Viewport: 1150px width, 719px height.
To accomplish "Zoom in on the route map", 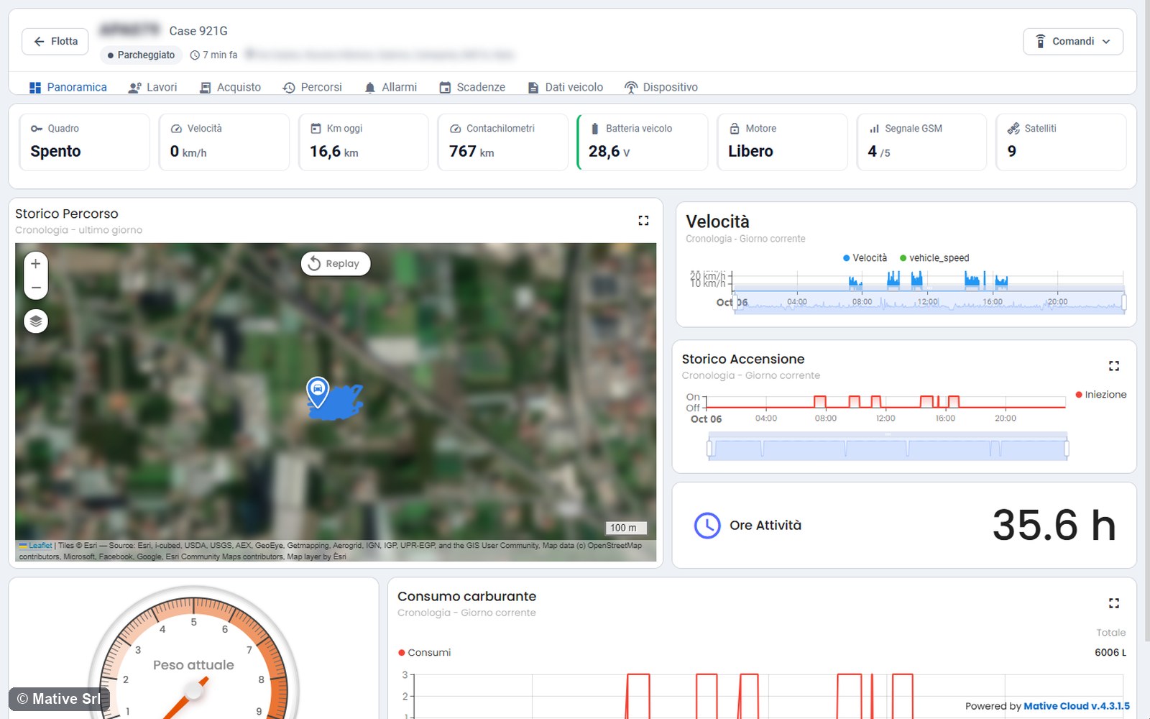I will (36, 264).
